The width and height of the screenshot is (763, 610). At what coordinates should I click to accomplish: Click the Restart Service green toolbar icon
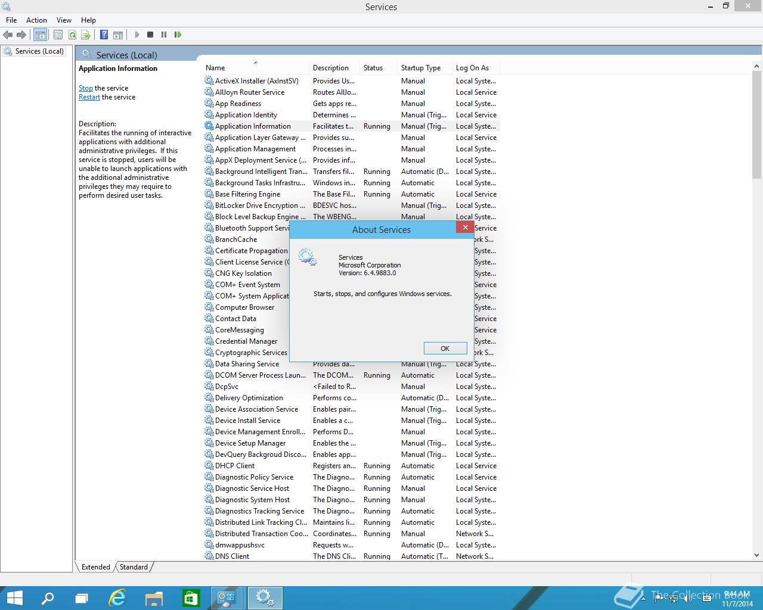coord(178,35)
